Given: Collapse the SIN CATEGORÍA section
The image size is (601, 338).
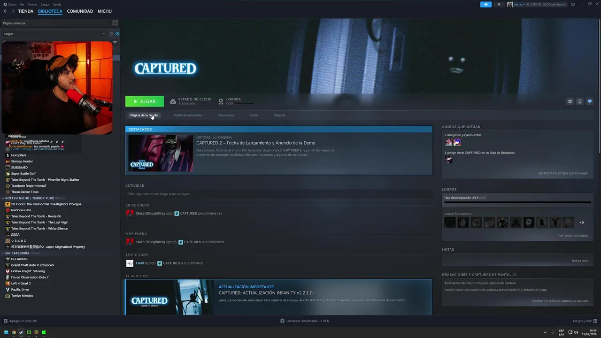Looking at the screenshot, I should click(3, 253).
